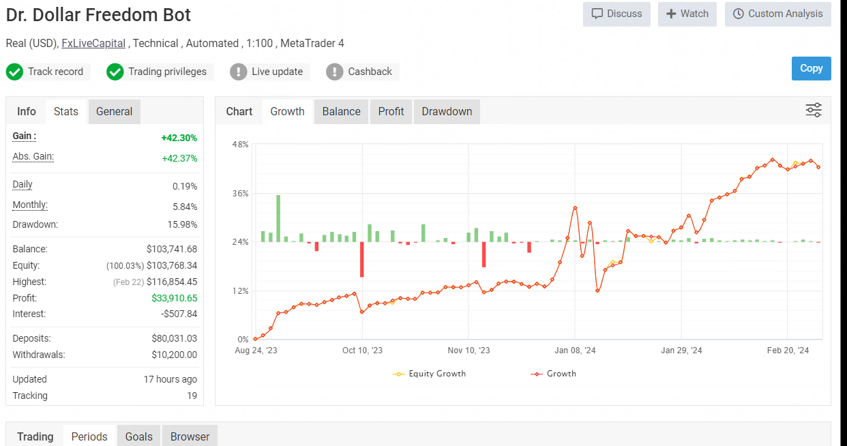The height and width of the screenshot is (446, 847).
Task: Click the Abs. Gain label
Action: pyautogui.click(x=33, y=157)
